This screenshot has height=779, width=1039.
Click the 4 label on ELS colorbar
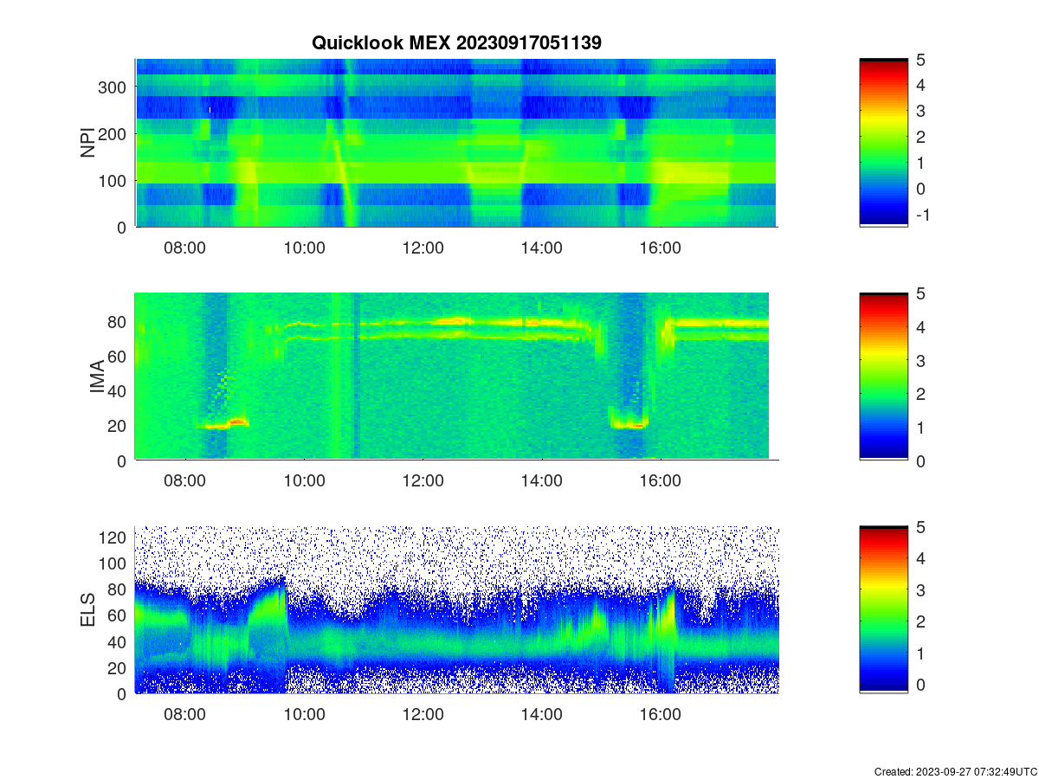point(920,558)
